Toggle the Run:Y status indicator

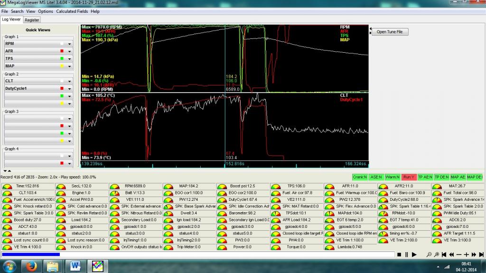click(409, 177)
